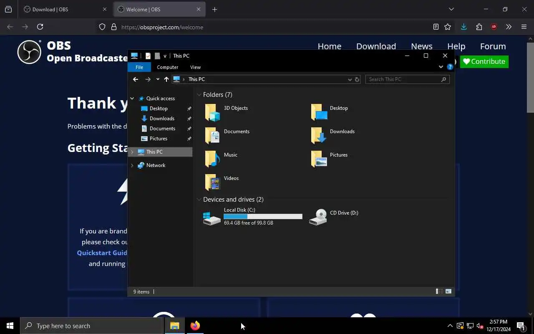Open OBS Help link
Image resolution: width=534 pixels, height=334 pixels.
pyautogui.click(x=456, y=46)
